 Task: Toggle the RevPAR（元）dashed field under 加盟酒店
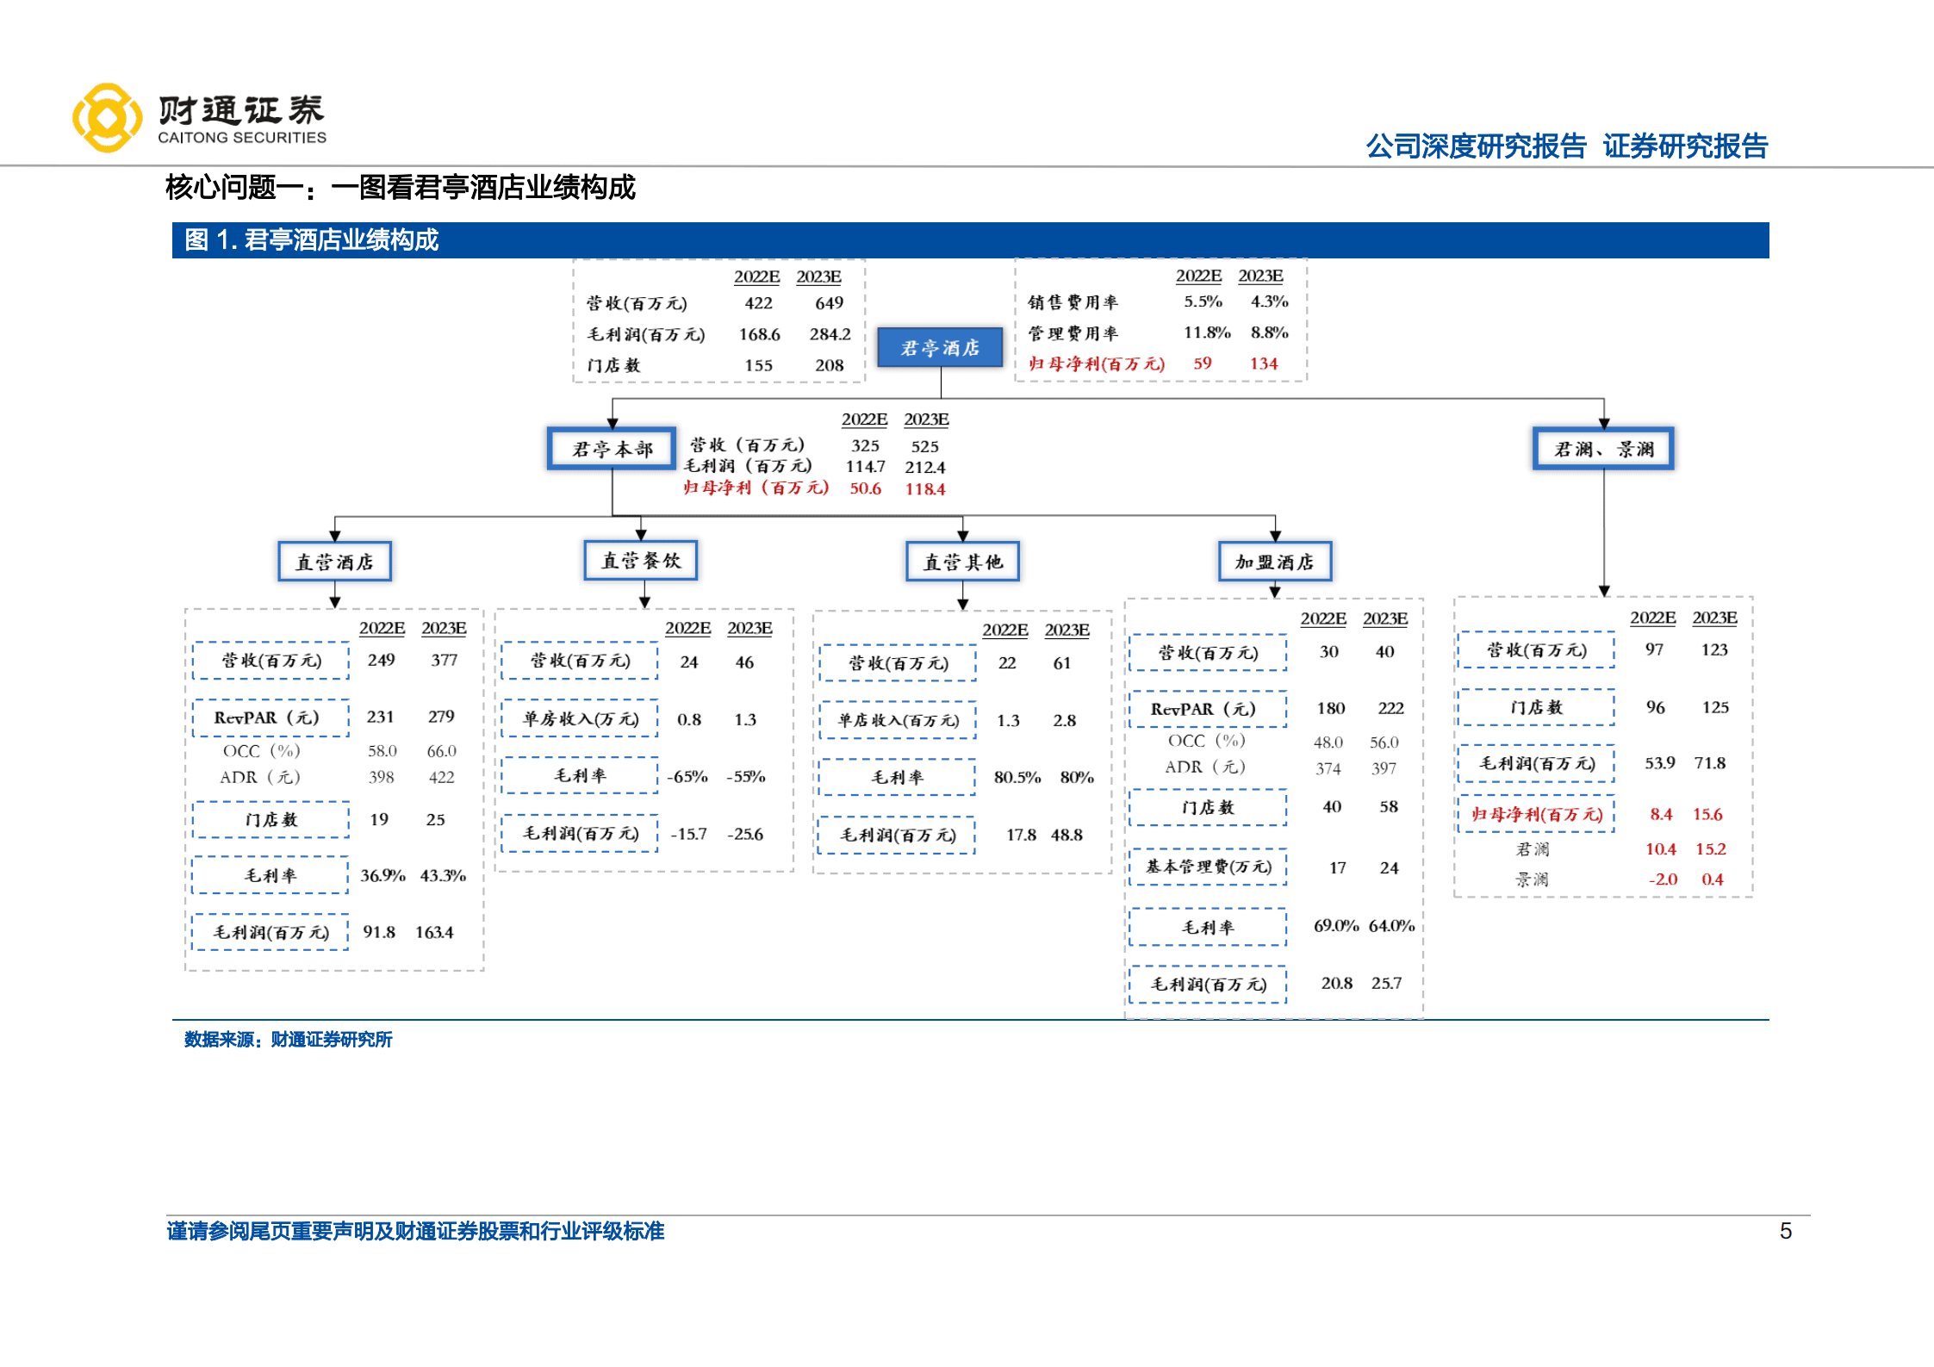pos(1208,709)
